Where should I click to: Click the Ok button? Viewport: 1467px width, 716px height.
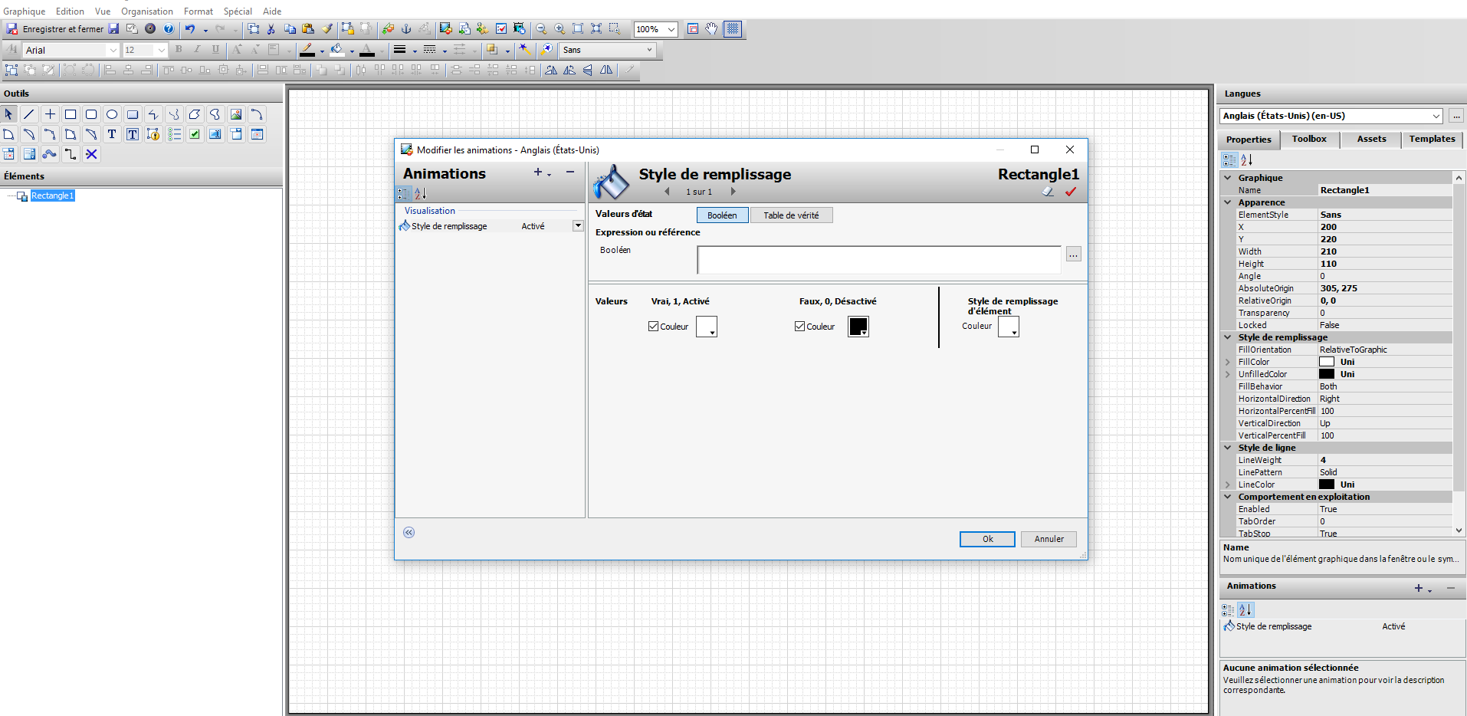(x=987, y=539)
